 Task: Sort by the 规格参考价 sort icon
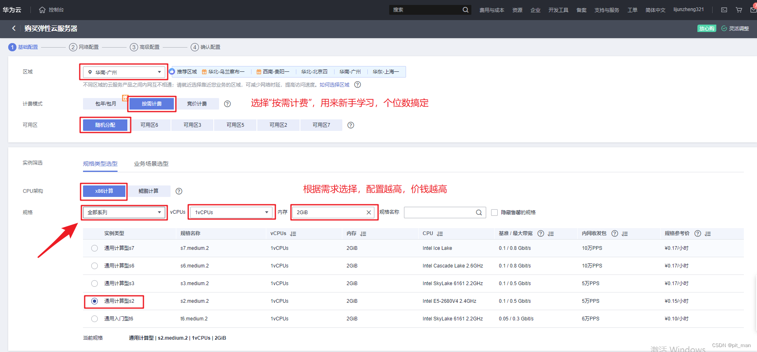click(x=708, y=234)
